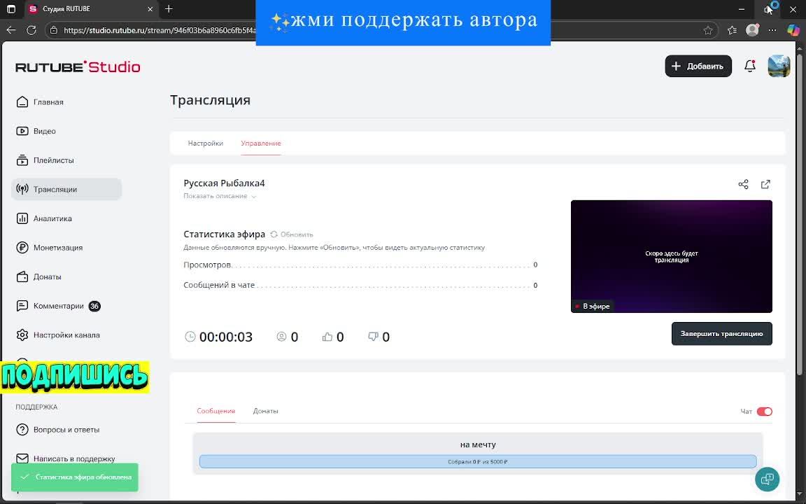806x504 pixels.
Task: Click the Добавить button
Action: click(x=698, y=66)
